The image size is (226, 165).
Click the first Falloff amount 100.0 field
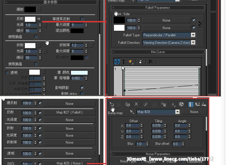coord(132,20)
